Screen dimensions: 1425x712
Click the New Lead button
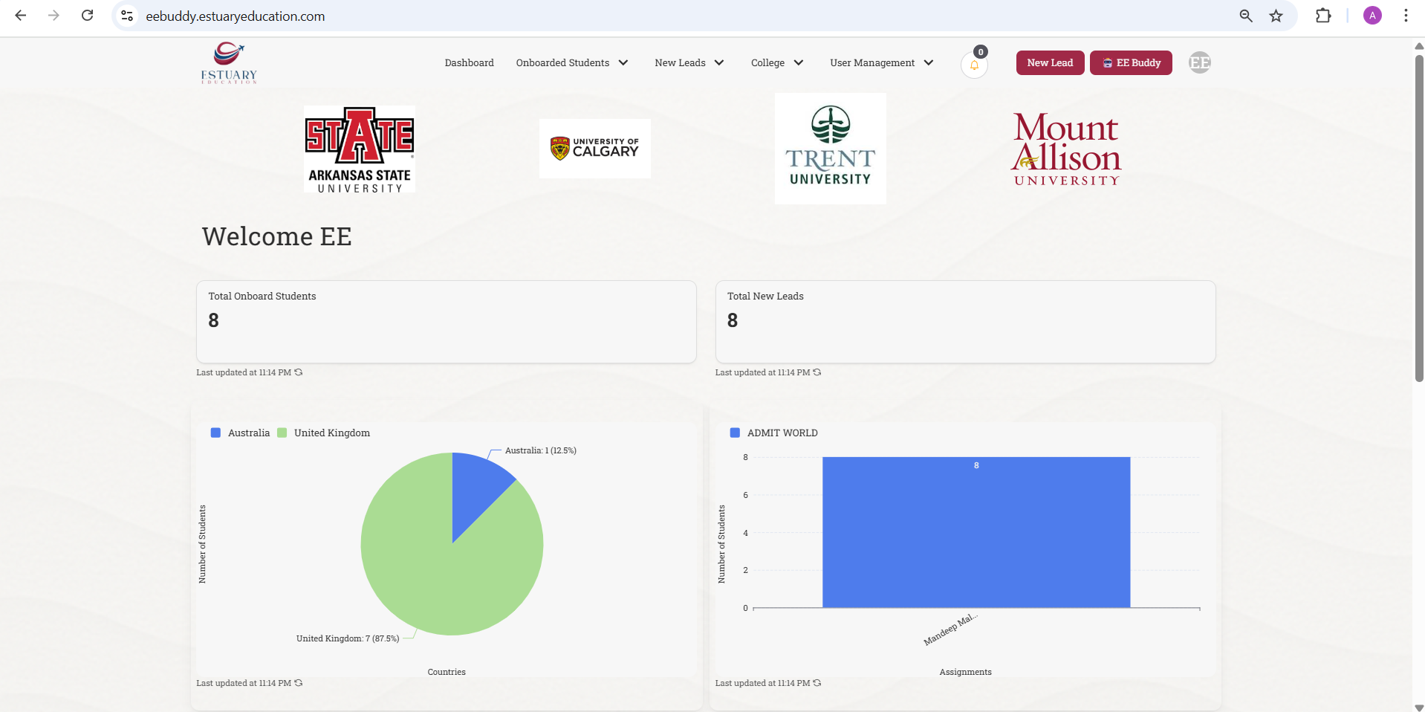(x=1050, y=63)
